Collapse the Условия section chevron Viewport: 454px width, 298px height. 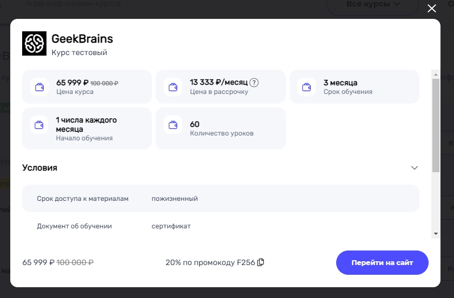(415, 168)
